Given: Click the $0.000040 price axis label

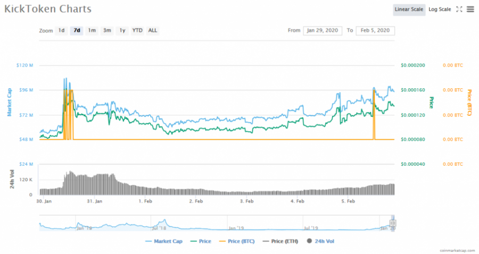Looking at the screenshot, I should click(x=412, y=164).
